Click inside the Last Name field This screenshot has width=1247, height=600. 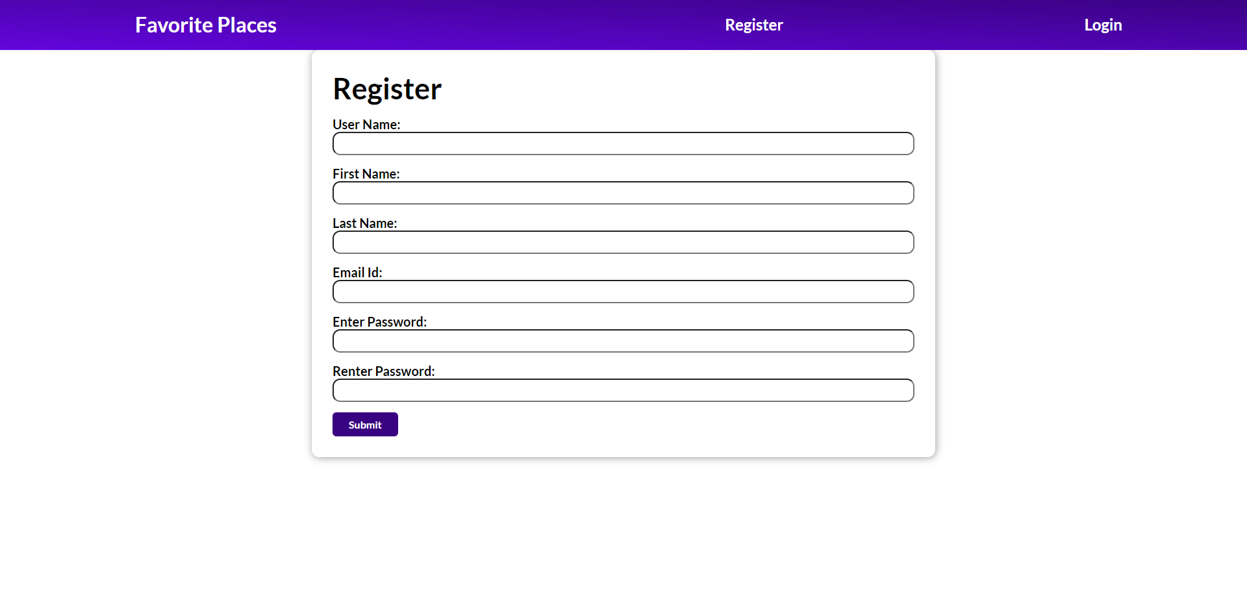623,242
